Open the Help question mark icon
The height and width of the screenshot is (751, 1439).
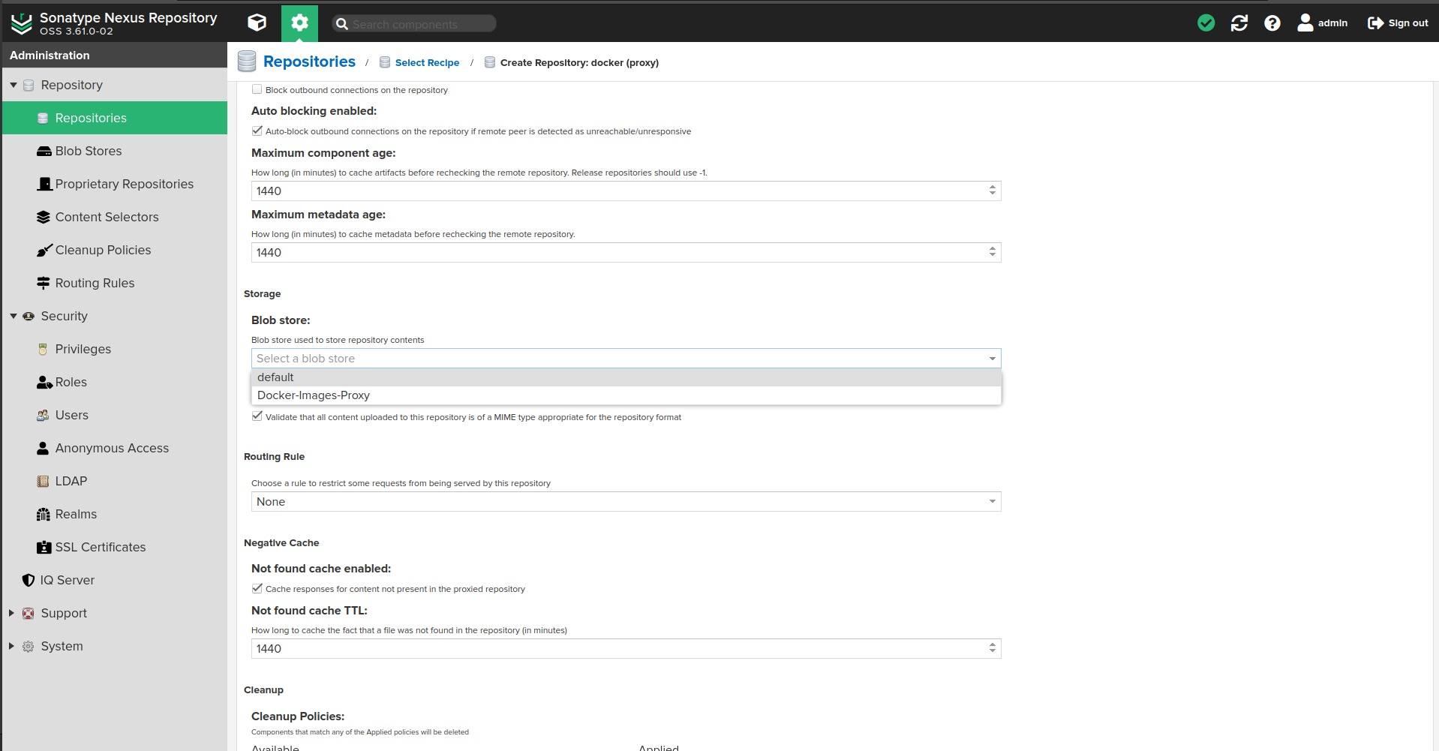click(x=1272, y=23)
